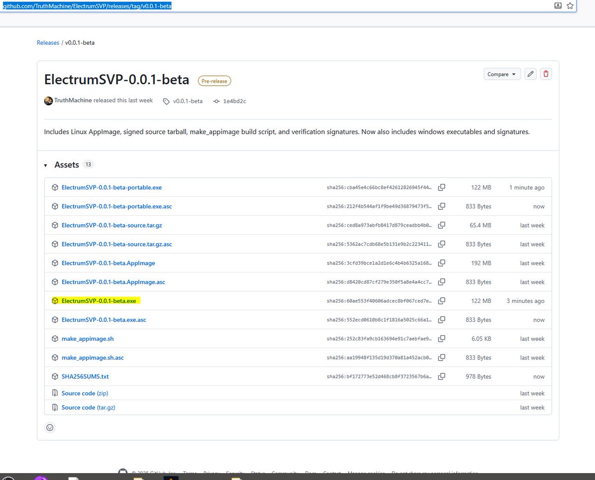The width and height of the screenshot is (595, 480).
Task: Copy sha256 of ElectrumSVP-0.0.1-beta.exe.asc
Action: pos(441,319)
